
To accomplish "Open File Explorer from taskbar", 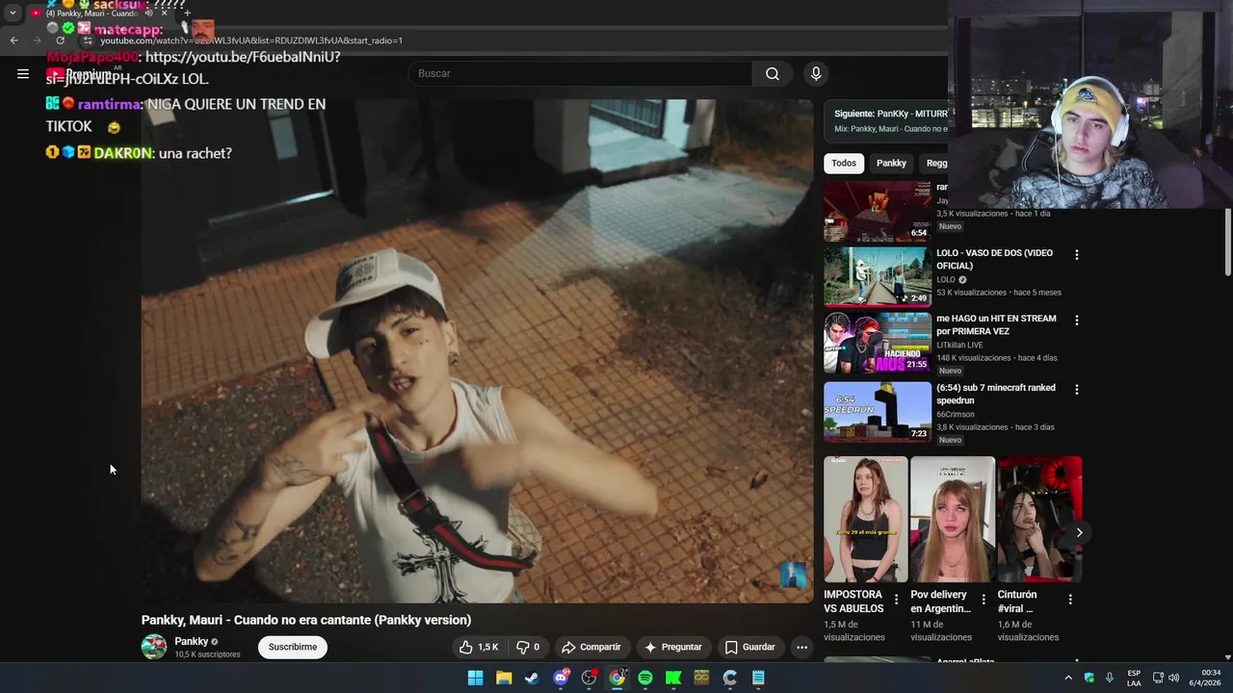I will point(504,678).
